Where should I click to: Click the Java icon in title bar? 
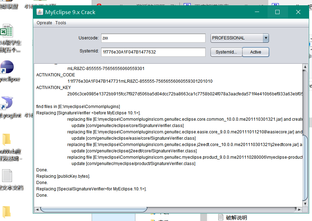point(39,12)
